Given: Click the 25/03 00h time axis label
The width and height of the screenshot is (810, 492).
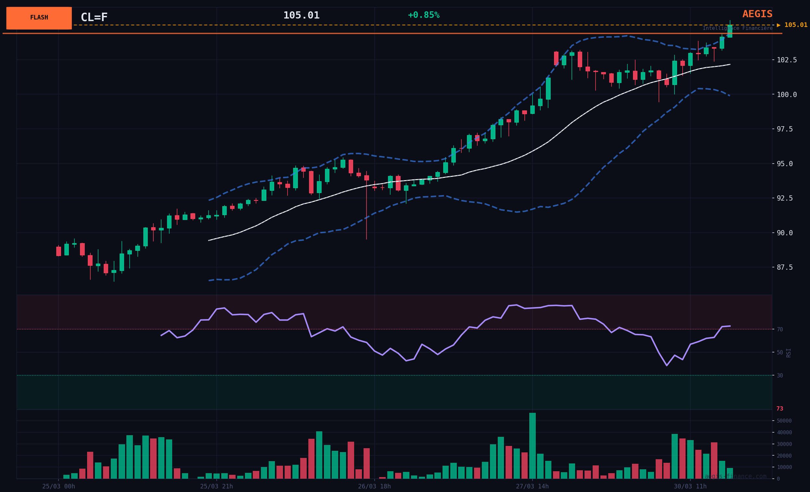Looking at the screenshot, I should coord(58,486).
